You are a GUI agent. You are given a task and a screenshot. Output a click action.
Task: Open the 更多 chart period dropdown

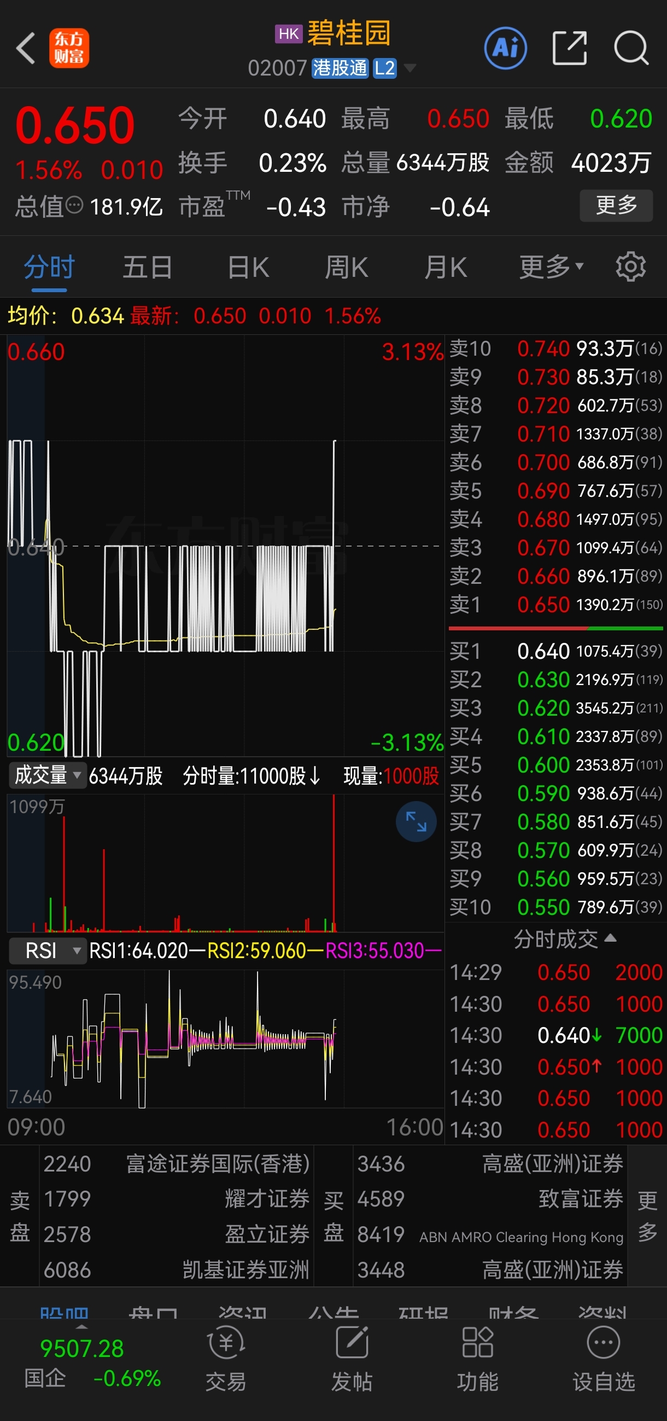point(551,267)
